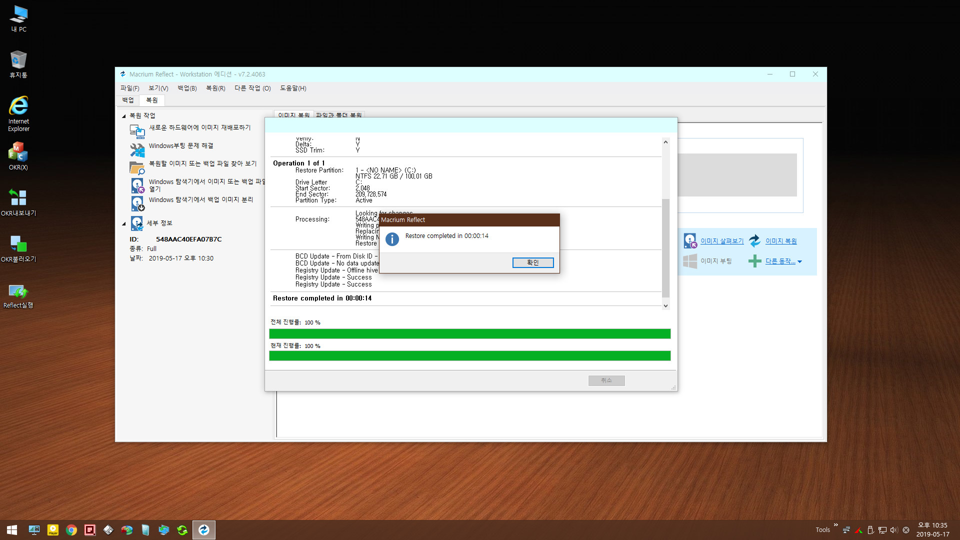The image size is (960, 540).
Task: Confirm the restore completed dialog with 확인
Action: point(533,262)
